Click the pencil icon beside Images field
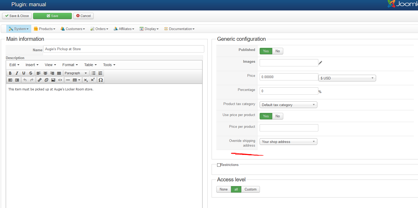 320,63
